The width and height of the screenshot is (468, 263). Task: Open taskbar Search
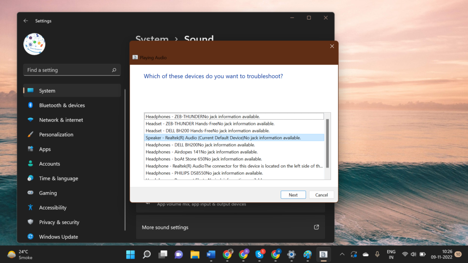(147, 254)
